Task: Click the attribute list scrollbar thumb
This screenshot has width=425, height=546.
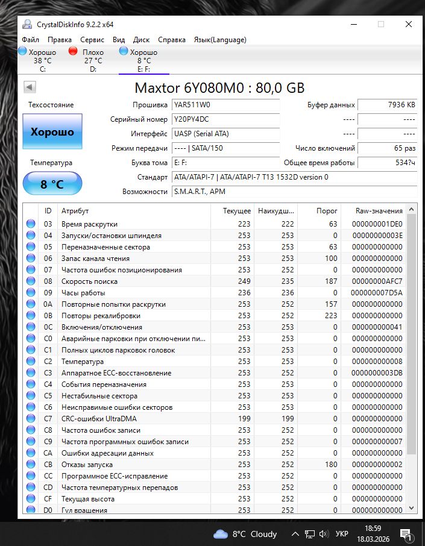Action: [411, 334]
